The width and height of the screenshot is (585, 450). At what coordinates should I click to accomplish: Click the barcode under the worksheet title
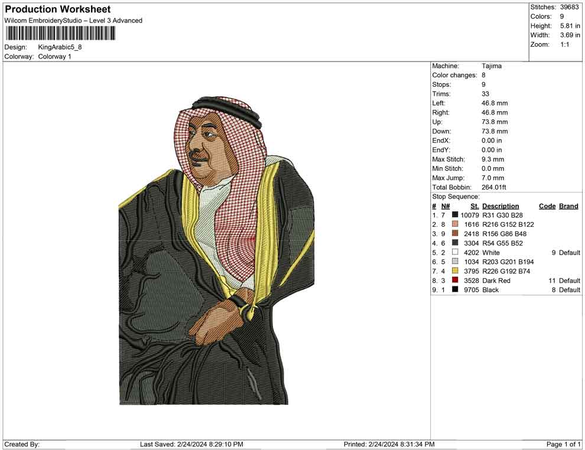pyautogui.click(x=60, y=34)
